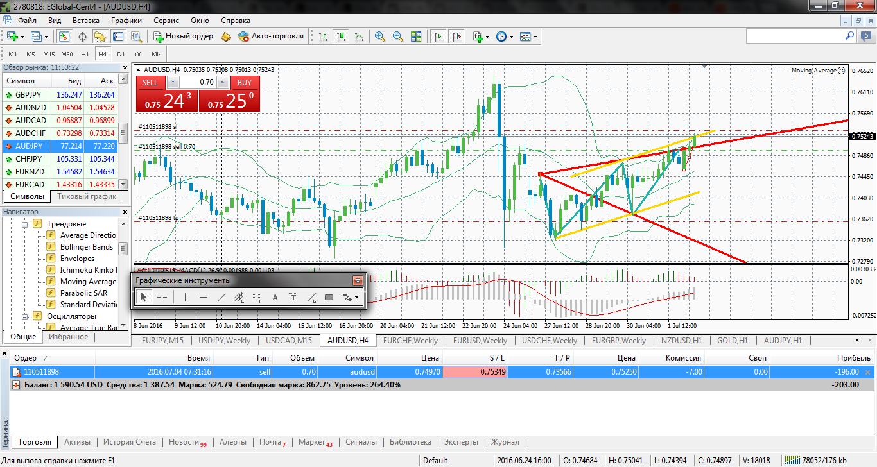Select the D1 timeframe
877x467 pixels.
(121, 54)
